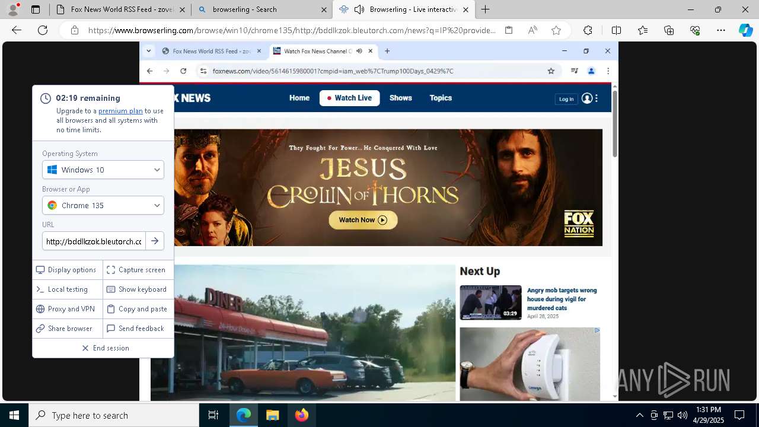This screenshot has width=759, height=427.
Task: Click Watch Now on Jesus banner
Action: point(363,220)
